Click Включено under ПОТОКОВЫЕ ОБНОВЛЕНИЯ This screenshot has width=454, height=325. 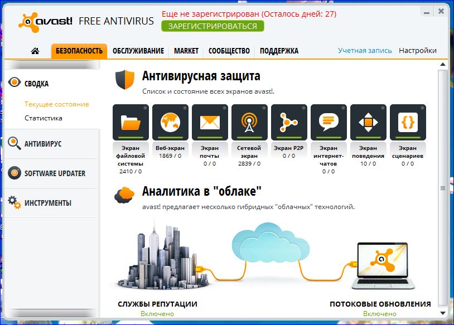[x=380, y=314]
